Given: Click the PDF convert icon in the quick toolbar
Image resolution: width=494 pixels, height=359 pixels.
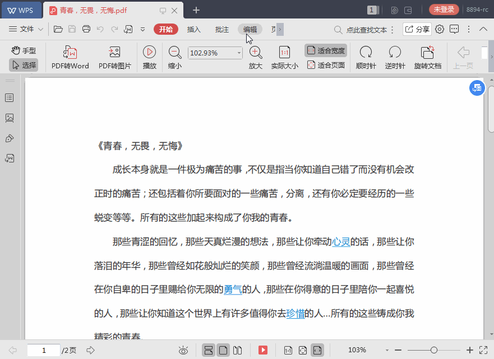Looking at the screenshot, I should tap(128, 29).
